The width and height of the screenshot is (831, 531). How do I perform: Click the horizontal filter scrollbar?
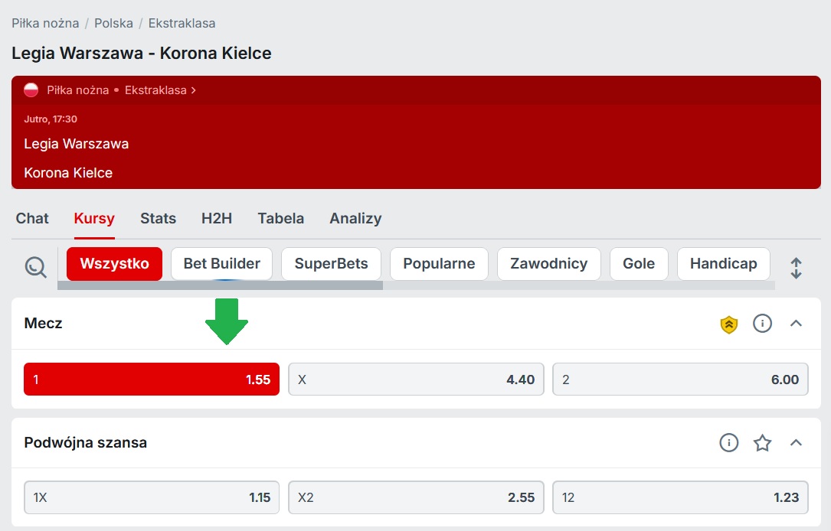pyautogui.click(x=220, y=285)
